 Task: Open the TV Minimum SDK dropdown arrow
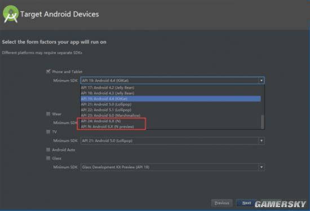[x=262, y=140]
